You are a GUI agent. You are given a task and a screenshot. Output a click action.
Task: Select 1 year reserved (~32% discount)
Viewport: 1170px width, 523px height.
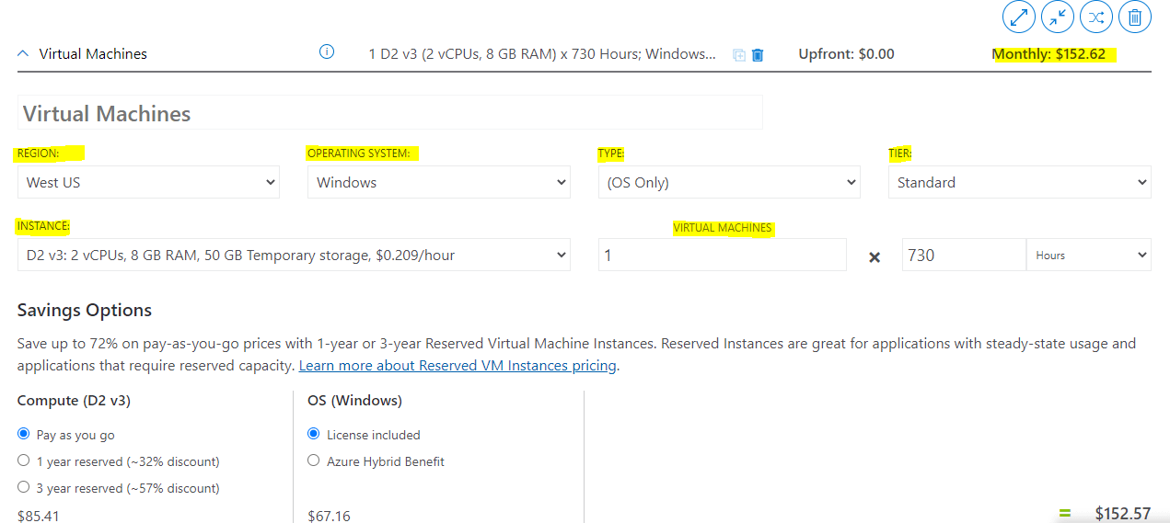coord(24,460)
